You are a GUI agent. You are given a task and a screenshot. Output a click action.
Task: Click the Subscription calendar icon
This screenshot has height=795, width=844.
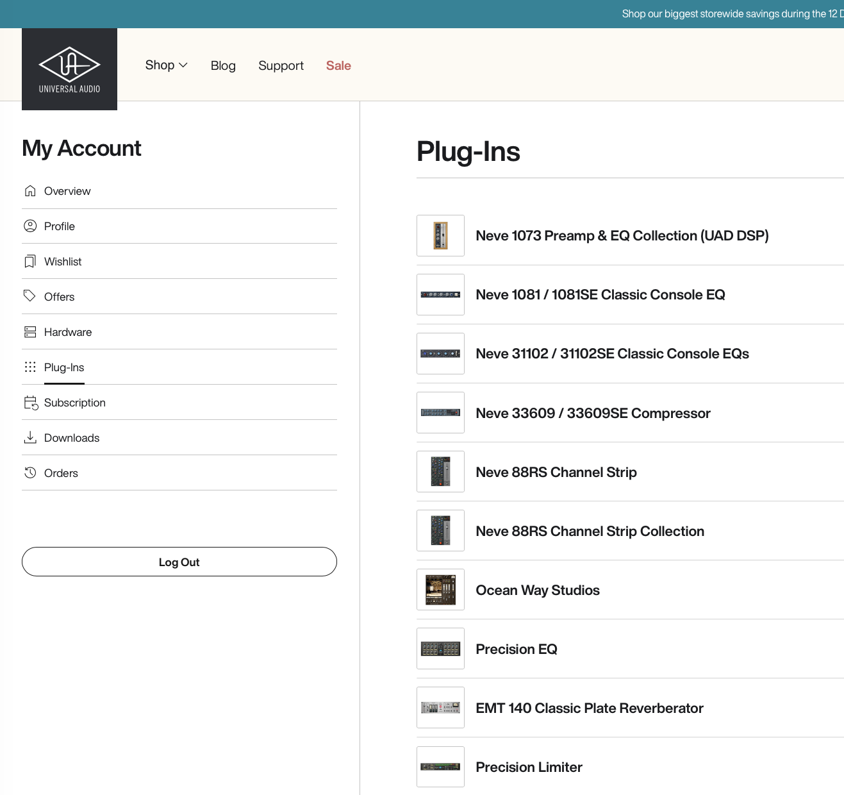31,403
